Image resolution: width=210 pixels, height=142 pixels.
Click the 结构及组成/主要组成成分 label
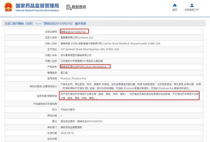pos(43,86)
